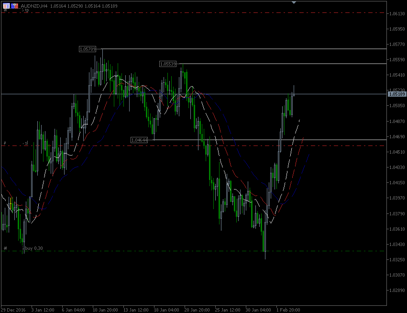The image size is (407, 313).
Task: Click the 1.04150 price scale value
Action: 397,183
